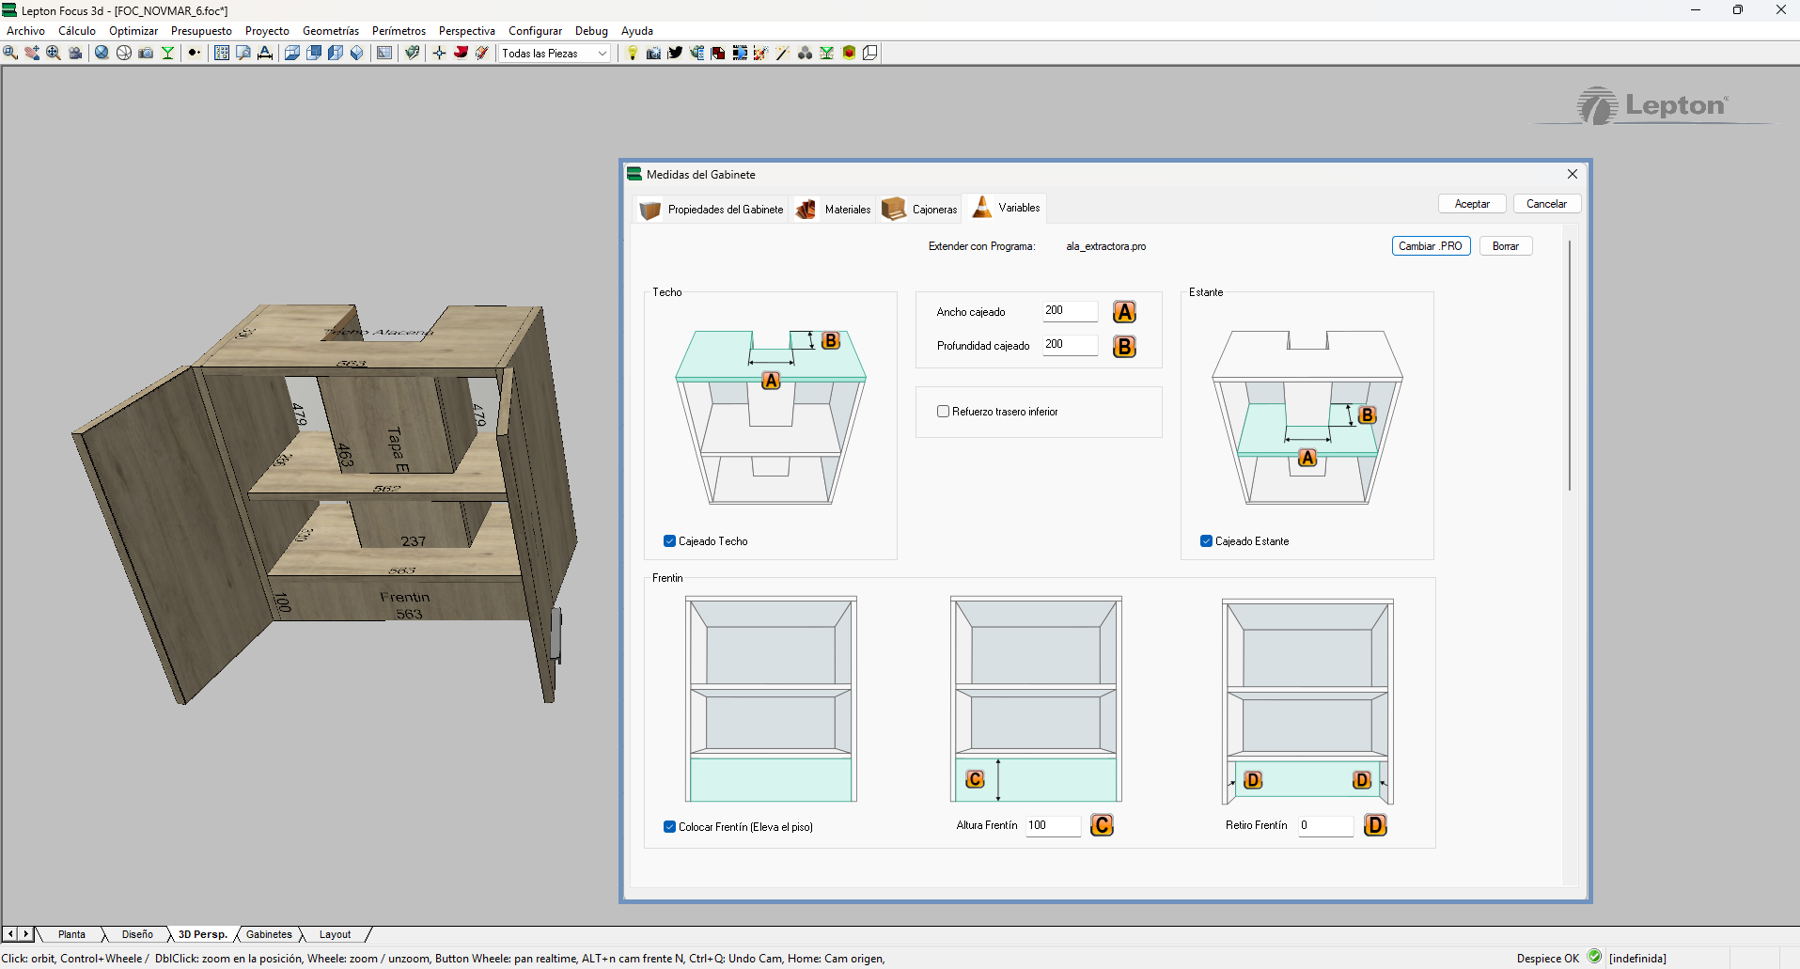Select the pan hand tool

(x=32, y=53)
